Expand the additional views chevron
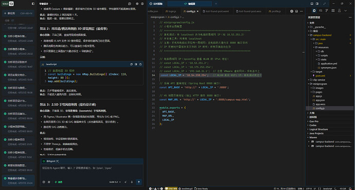The height and width of the screenshot is (190, 355). [346, 11]
